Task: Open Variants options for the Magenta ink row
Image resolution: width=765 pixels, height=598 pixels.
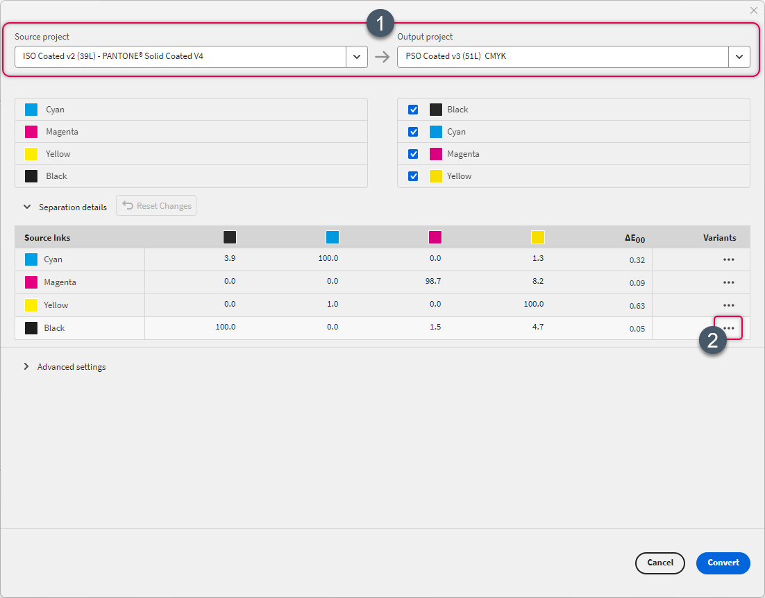Action: (x=728, y=282)
